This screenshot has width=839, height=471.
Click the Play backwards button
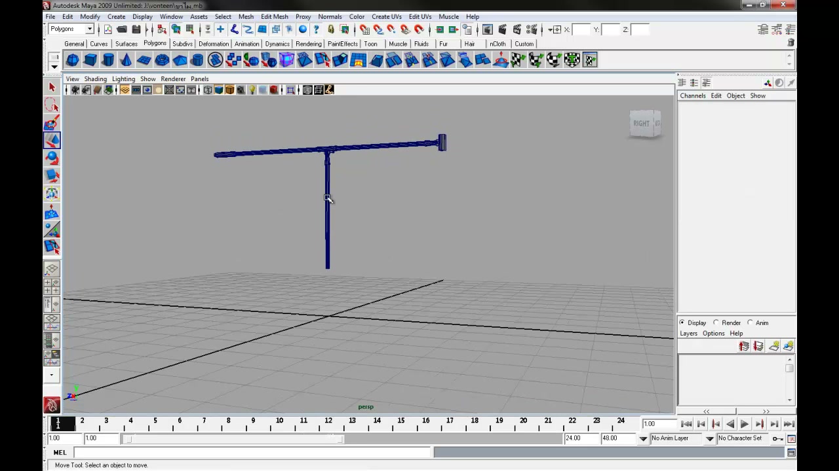point(730,424)
